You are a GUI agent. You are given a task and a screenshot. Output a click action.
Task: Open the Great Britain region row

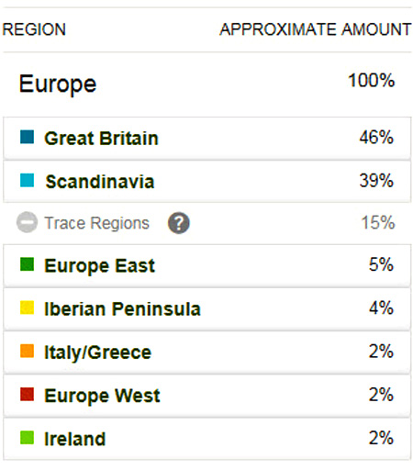pos(206,138)
